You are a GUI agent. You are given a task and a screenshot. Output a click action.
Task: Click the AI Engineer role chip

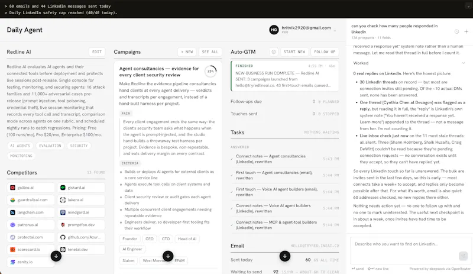click(x=132, y=249)
